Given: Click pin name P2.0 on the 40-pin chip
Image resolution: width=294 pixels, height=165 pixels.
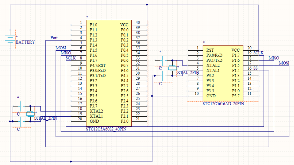Looking at the screenshot, I should pyautogui.click(x=124, y=121).
